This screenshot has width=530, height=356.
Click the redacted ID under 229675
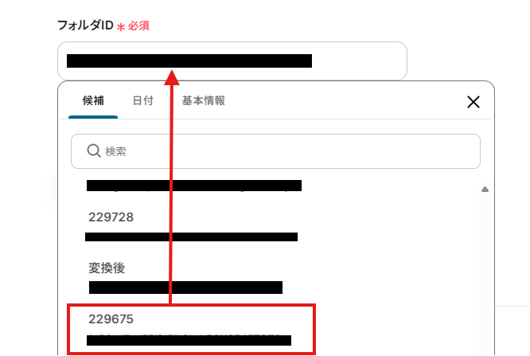pos(189,340)
